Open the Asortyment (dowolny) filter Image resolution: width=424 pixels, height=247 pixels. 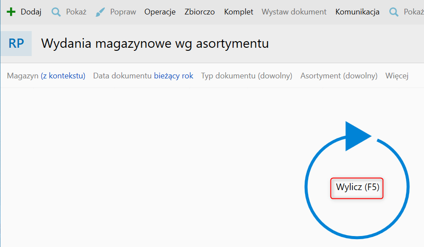(x=339, y=76)
